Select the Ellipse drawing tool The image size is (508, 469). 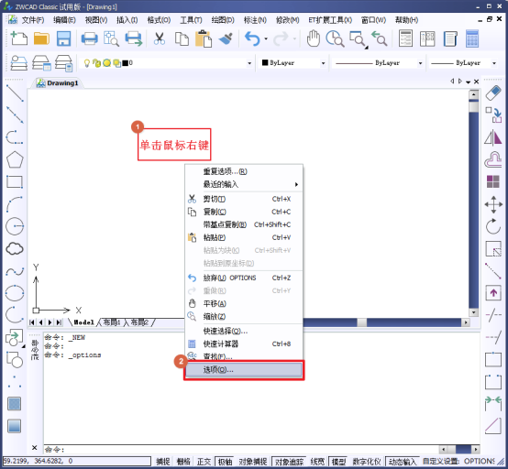15,293
